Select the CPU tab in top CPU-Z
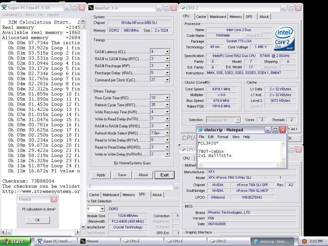 tap(186, 16)
